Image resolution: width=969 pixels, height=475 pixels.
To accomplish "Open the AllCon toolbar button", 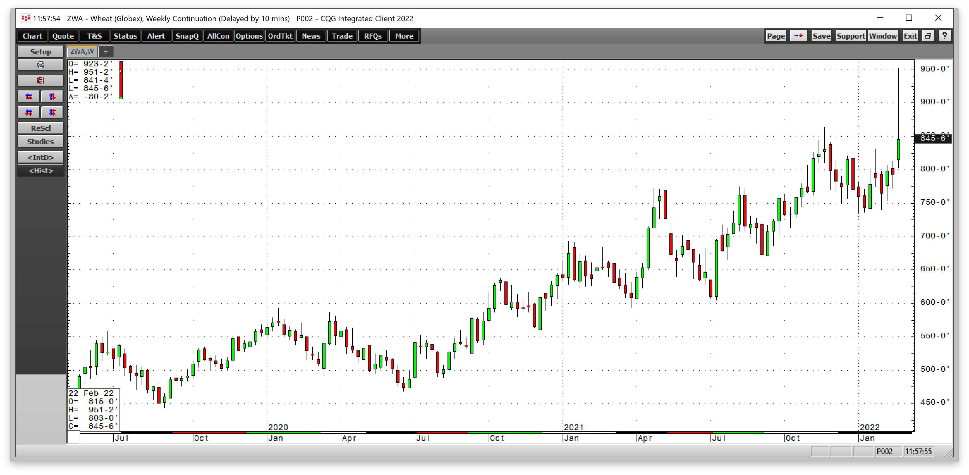I will 218,36.
